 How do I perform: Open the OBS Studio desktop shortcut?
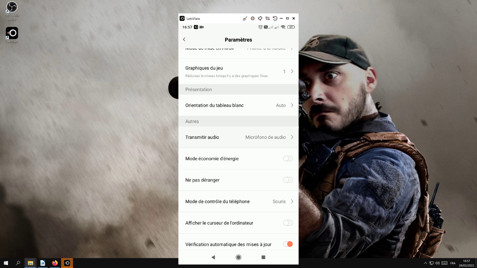pyautogui.click(x=12, y=9)
